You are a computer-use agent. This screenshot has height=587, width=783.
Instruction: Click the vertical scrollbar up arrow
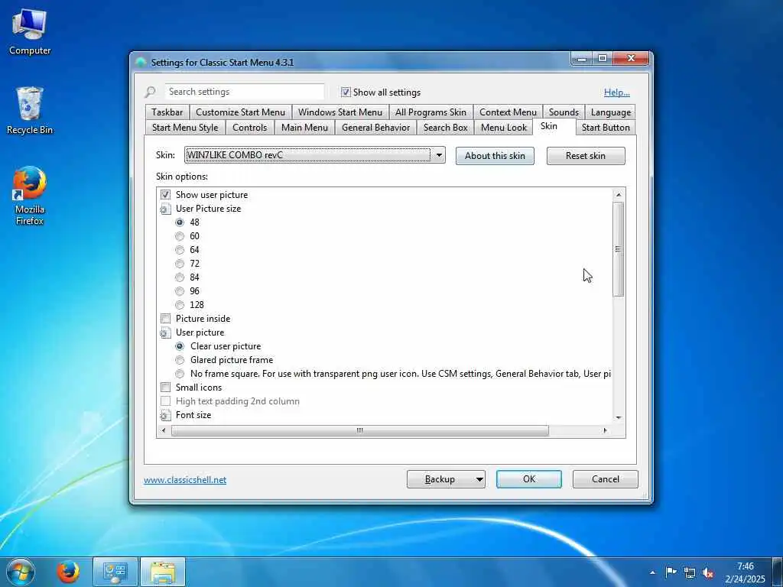point(619,195)
